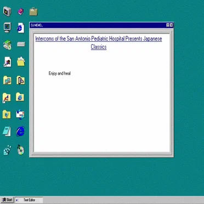Open the briefcase icon on the desktop

pyautogui.click(x=33, y=12)
